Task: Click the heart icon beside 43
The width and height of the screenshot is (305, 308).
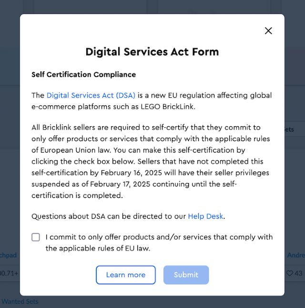Action: point(289,273)
